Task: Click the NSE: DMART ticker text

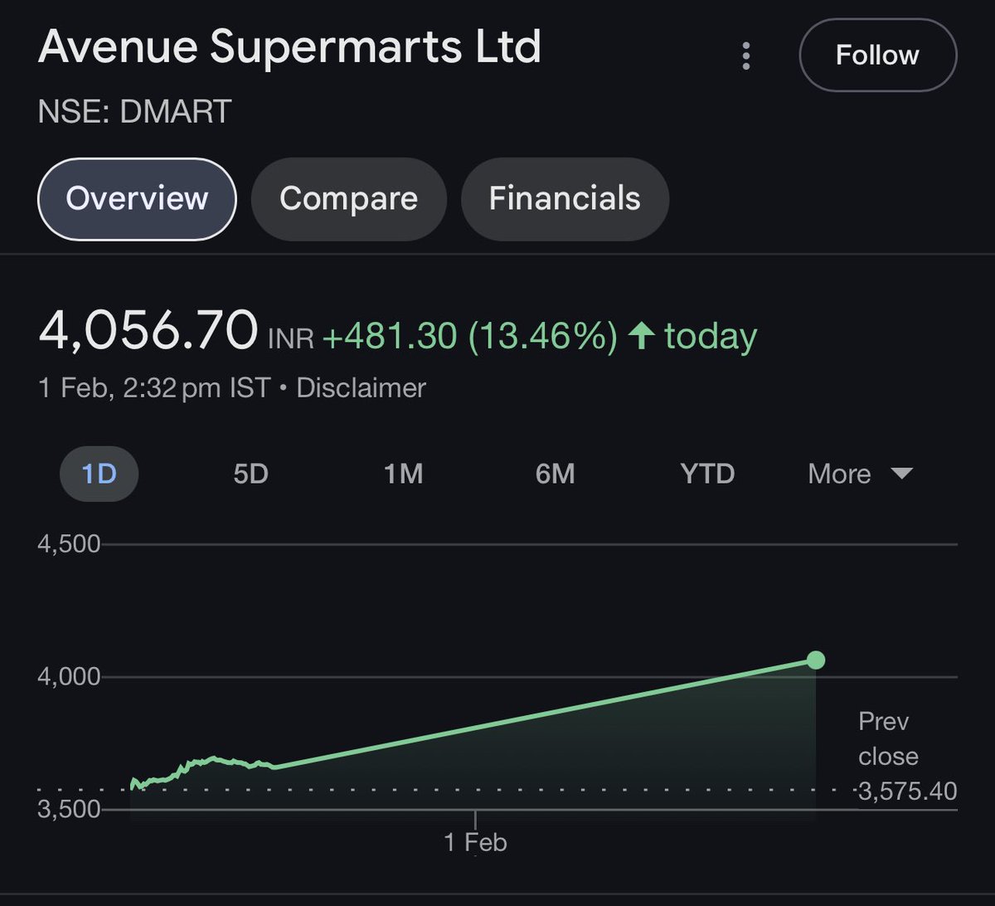Action: click(134, 111)
